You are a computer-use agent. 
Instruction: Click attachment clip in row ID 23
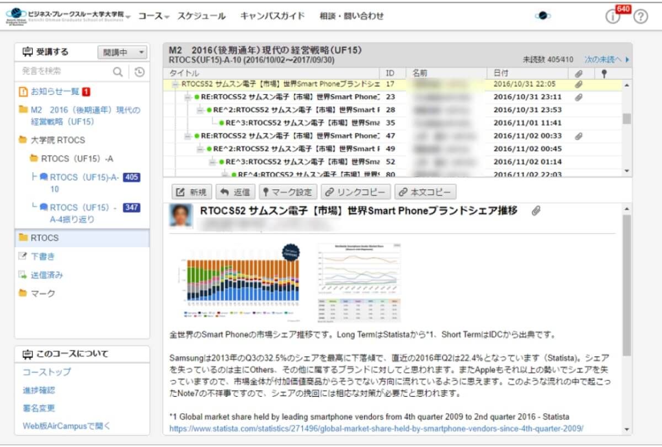(579, 97)
